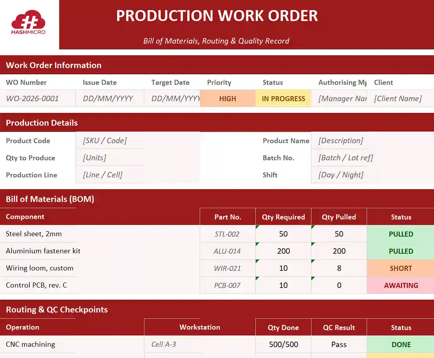This screenshot has height=358, width=434.
Task: Click the QC Result column header
Action: pyautogui.click(x=339, y=328)
